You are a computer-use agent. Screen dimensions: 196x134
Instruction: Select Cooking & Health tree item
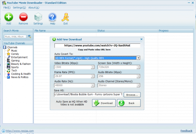pyautogui.click(x=21, y=74)
